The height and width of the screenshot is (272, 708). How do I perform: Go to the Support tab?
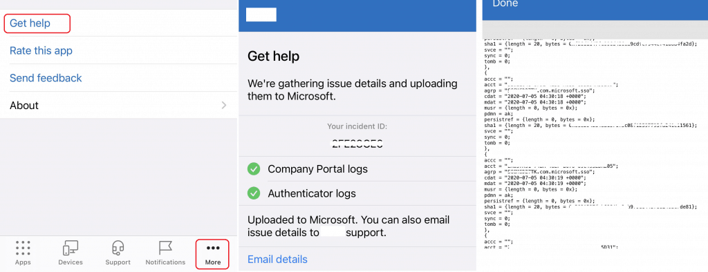[x=118, y=253]
